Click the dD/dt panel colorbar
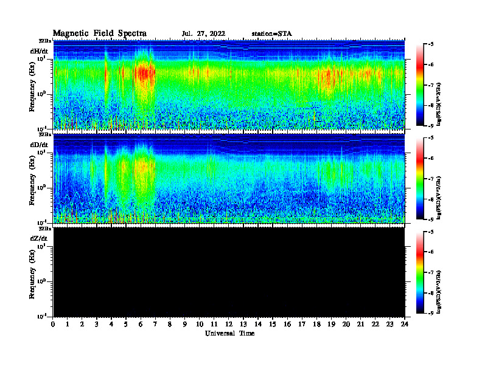This screenshot has height=372, width=482. pos(420,178)
